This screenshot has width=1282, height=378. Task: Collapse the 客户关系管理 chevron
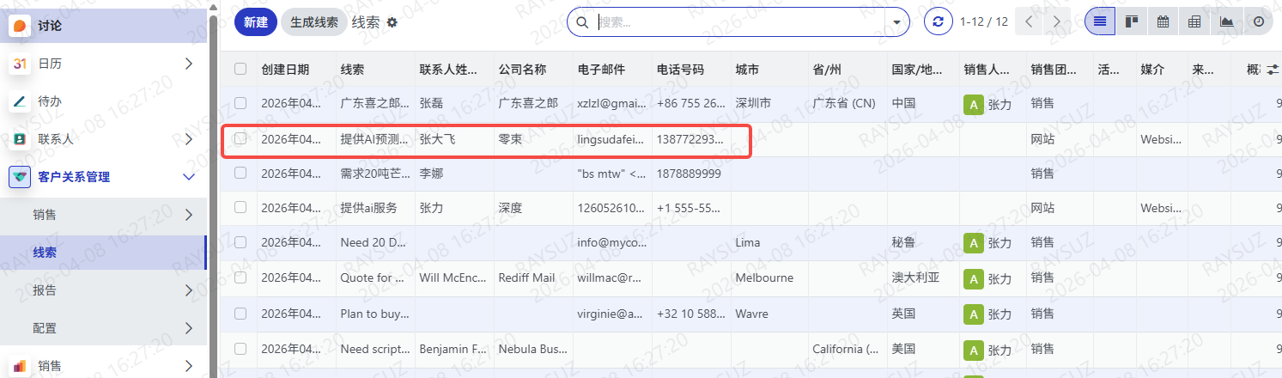point(189,177)
